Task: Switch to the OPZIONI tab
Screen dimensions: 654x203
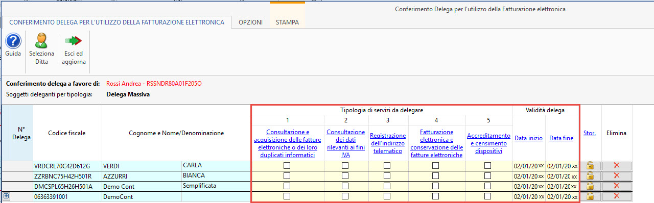Action: coord(250,22)
